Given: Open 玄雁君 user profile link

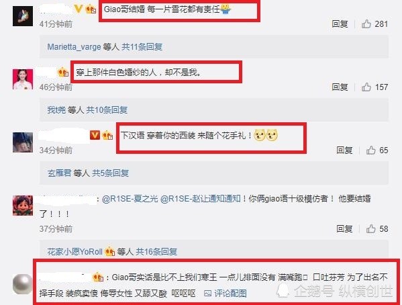Looking at the screenshot, I should point(59,173).
